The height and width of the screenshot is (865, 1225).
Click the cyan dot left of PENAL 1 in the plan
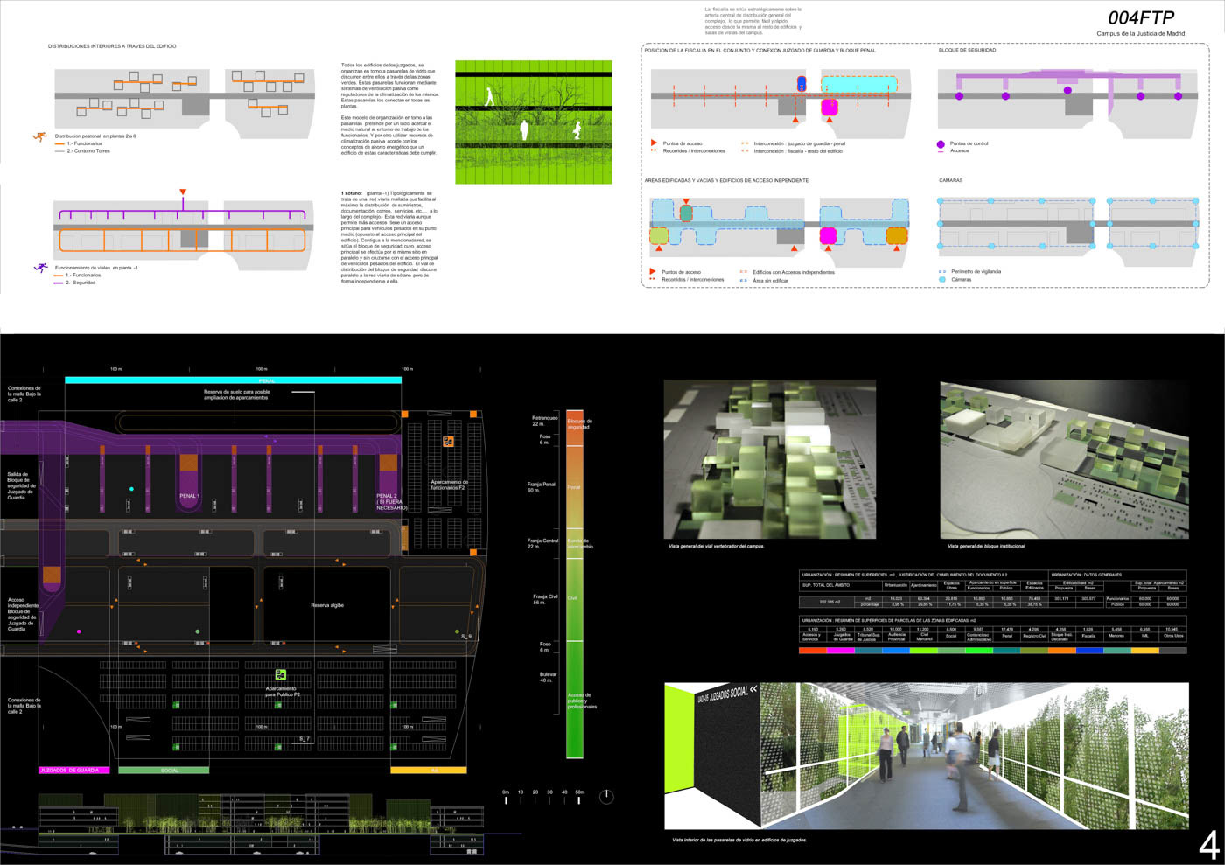tap(131, 489)
